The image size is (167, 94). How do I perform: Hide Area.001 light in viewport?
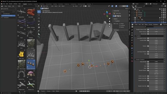(x=163, y=13)
